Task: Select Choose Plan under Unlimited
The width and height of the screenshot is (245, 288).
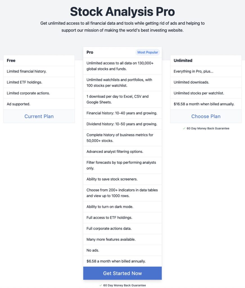Action: 206,116
